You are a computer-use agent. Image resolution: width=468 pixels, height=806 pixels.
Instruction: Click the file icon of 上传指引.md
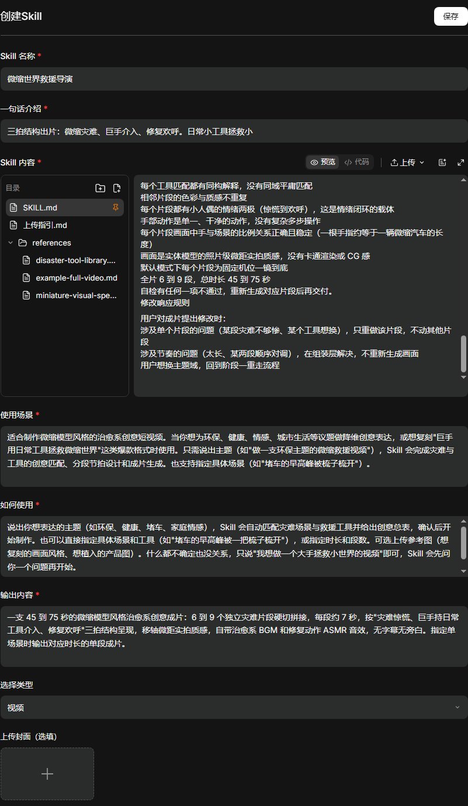pyautogui.click(x=14, y=225)
